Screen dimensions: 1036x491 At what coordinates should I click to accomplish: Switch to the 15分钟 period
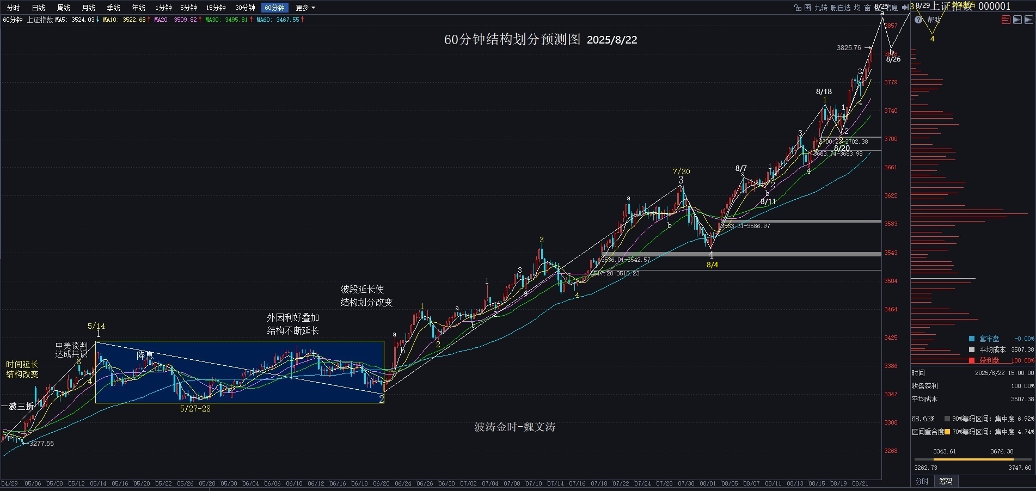(216, 8)
